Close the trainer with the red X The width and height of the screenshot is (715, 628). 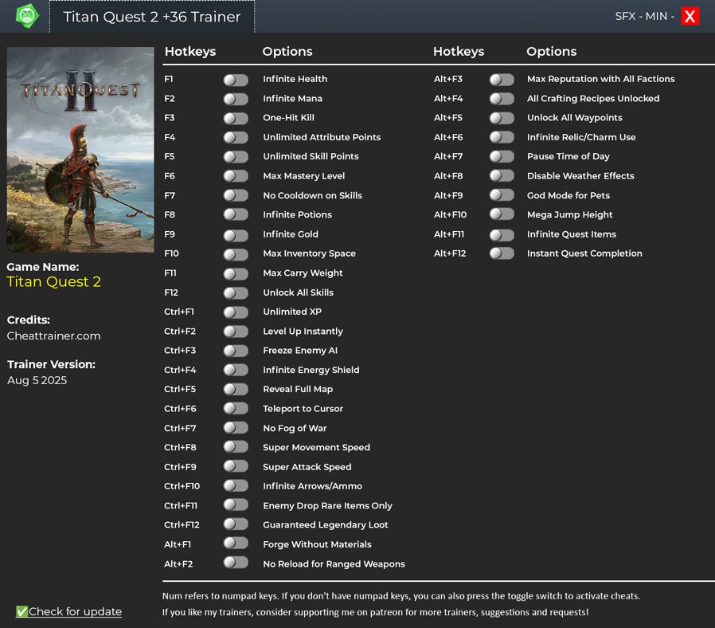pos(690,17)
